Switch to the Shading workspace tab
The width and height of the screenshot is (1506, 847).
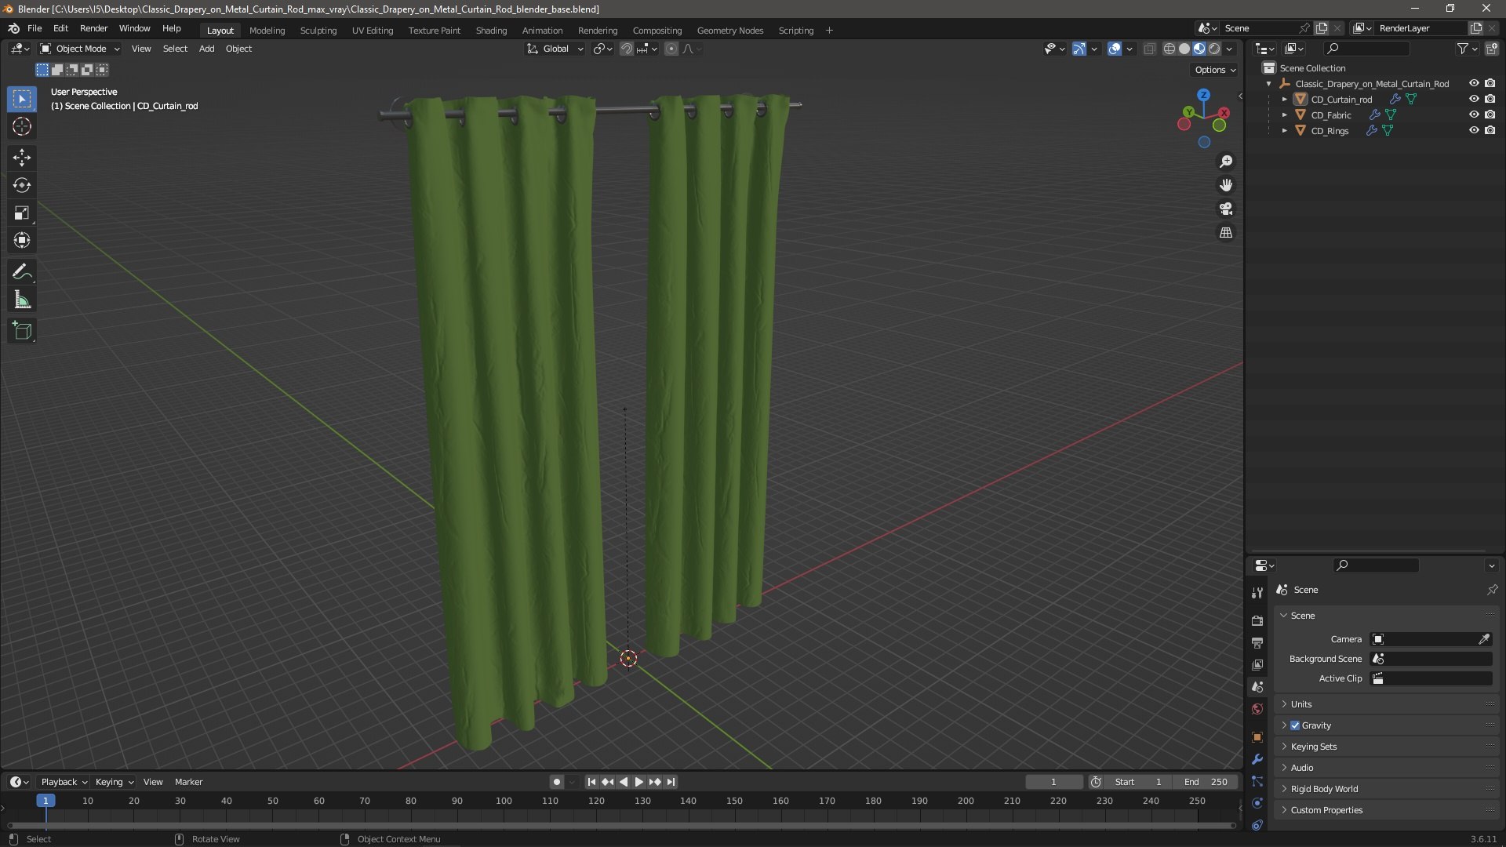[491, 31]
